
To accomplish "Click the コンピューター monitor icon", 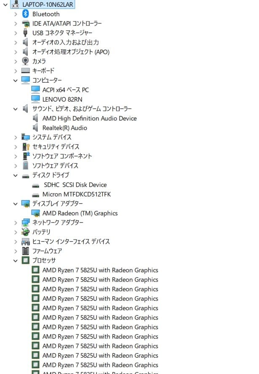I will (26, 80).
